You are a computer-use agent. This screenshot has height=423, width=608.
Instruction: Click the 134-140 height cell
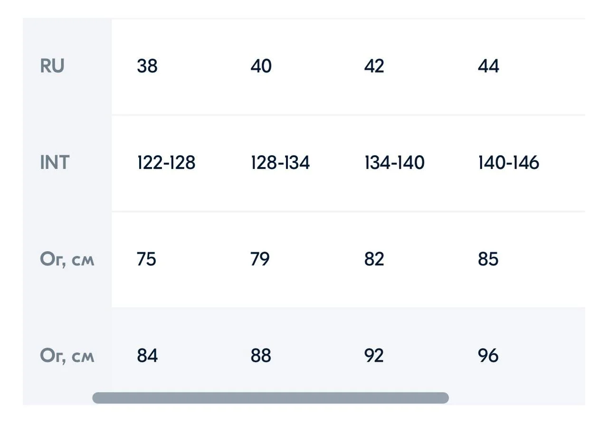394,162
